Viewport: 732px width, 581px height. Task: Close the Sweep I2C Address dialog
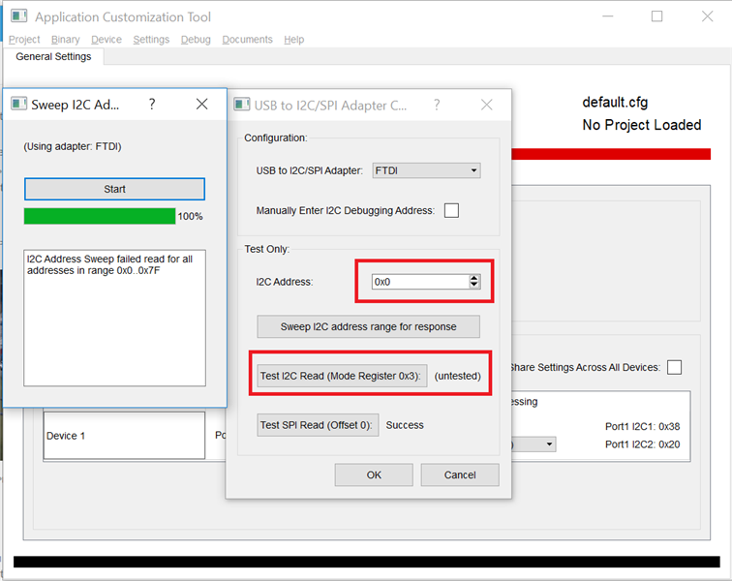(201, 104)
